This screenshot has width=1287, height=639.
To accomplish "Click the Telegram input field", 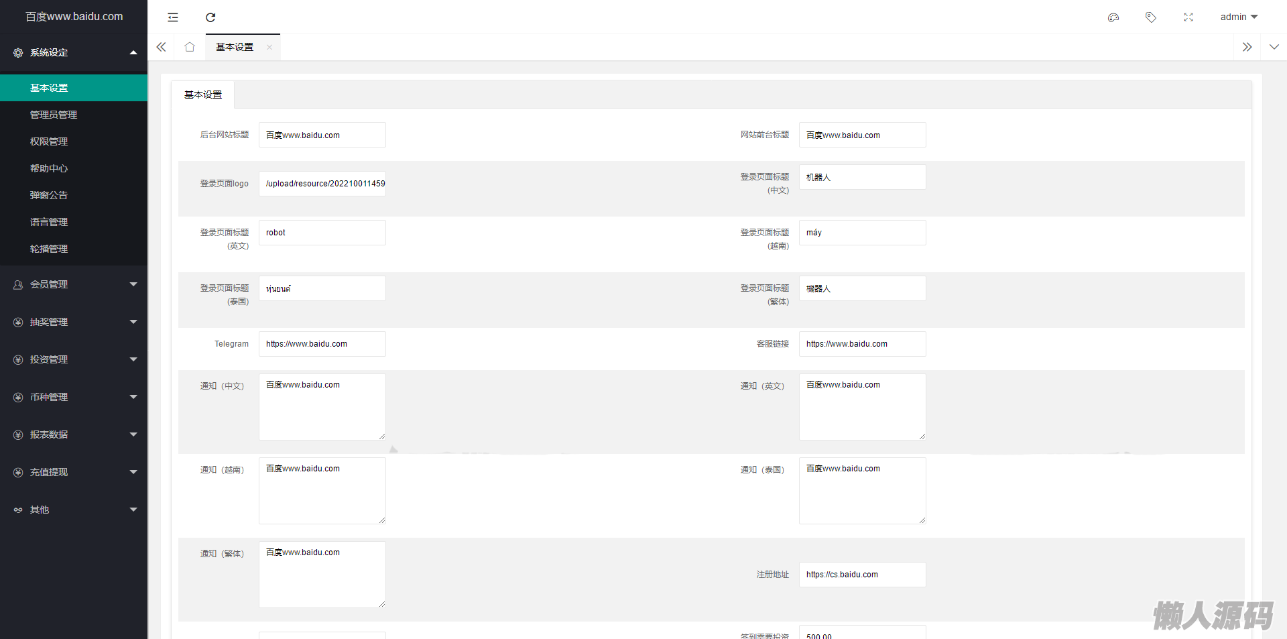I will pyautogui.click(x=322, y=344).
